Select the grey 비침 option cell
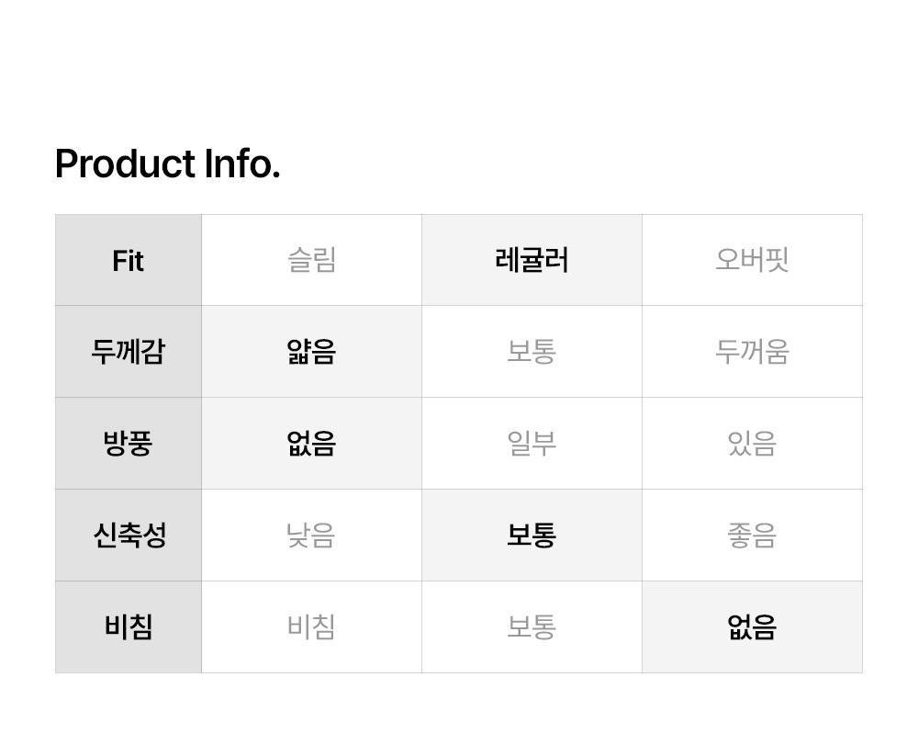The height and width of the screenshot is (756, 918). tap(311, 627)
